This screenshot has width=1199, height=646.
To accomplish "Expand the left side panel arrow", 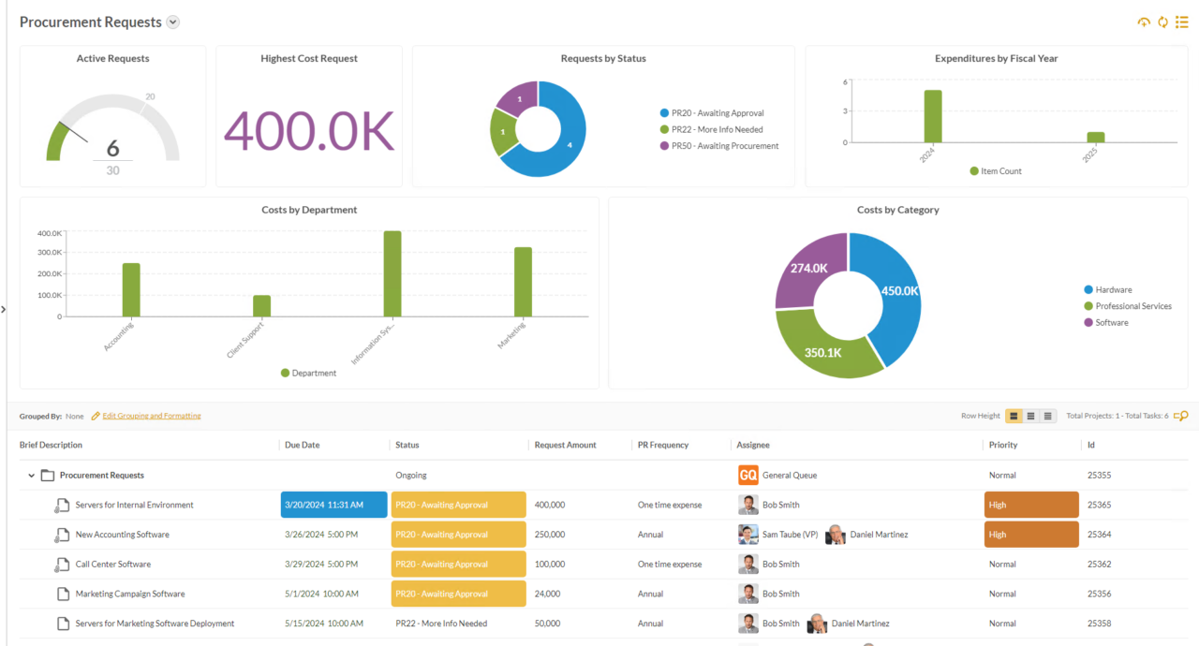I will click(x=4, y=309).
